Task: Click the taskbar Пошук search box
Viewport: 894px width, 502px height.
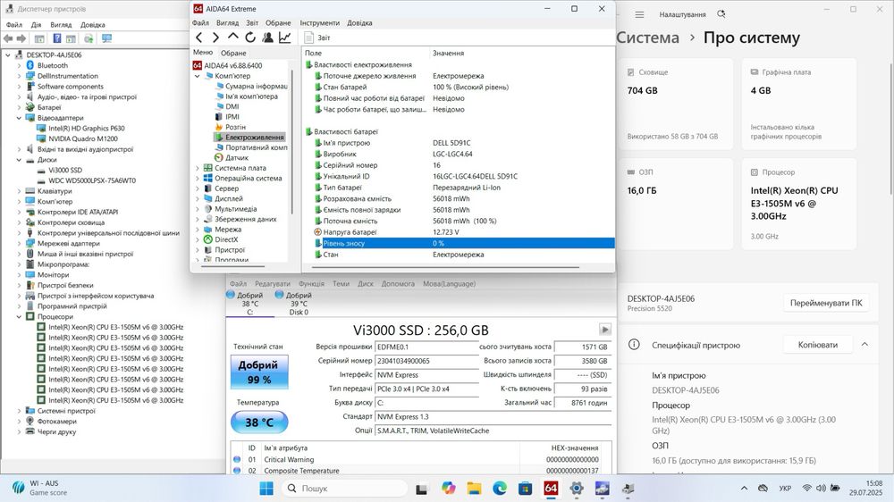Action: tap(344, 489)
